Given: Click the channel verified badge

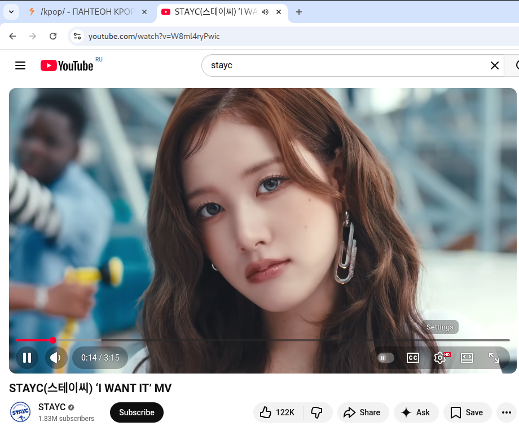Looking at the screenshot, I should (x=71, y=407).
